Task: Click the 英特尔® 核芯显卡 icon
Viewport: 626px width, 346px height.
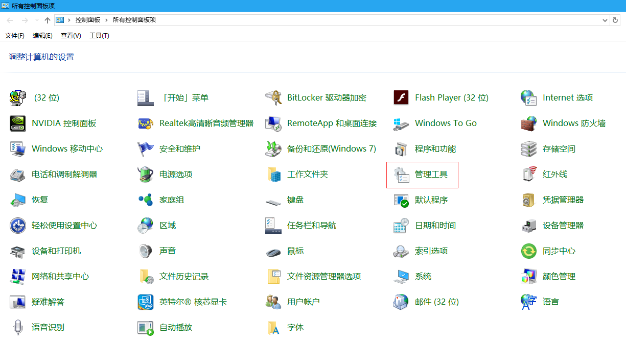Action: 146,302
